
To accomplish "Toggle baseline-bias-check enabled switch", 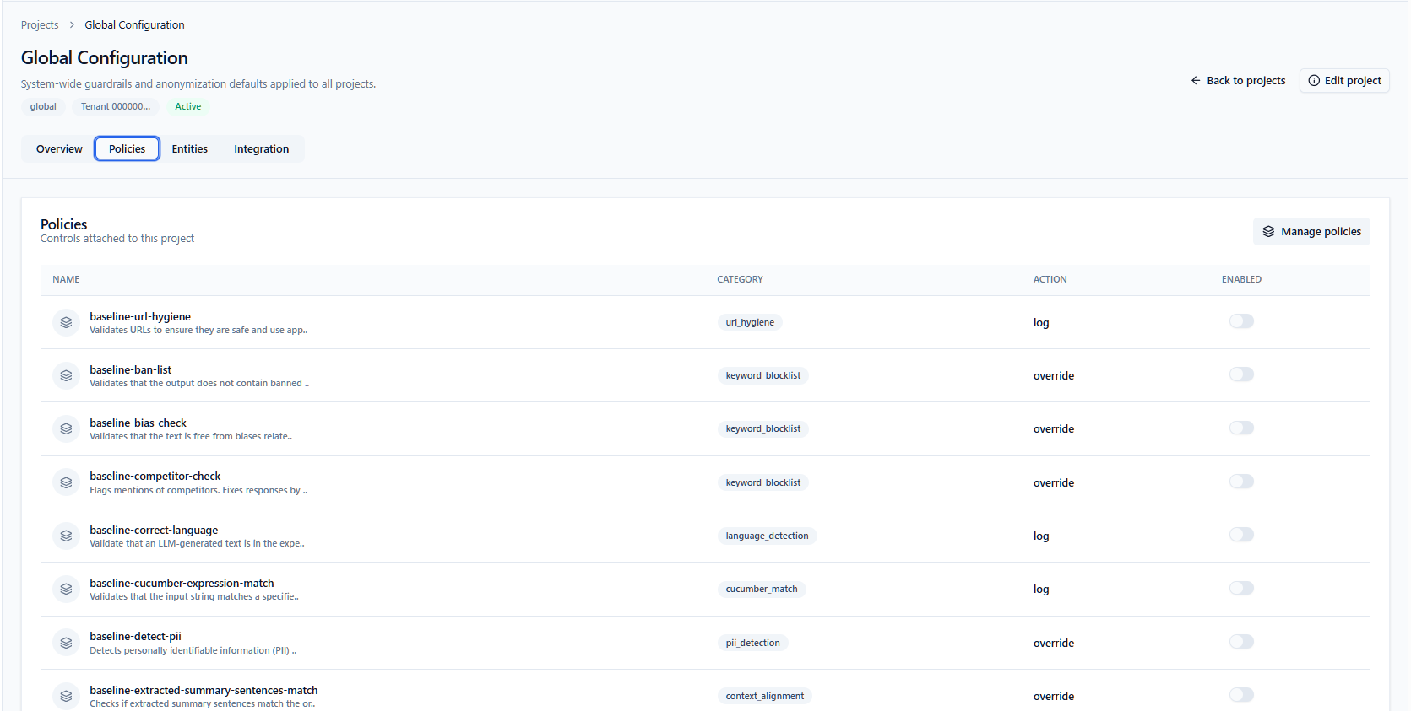I will point(1241,428).
